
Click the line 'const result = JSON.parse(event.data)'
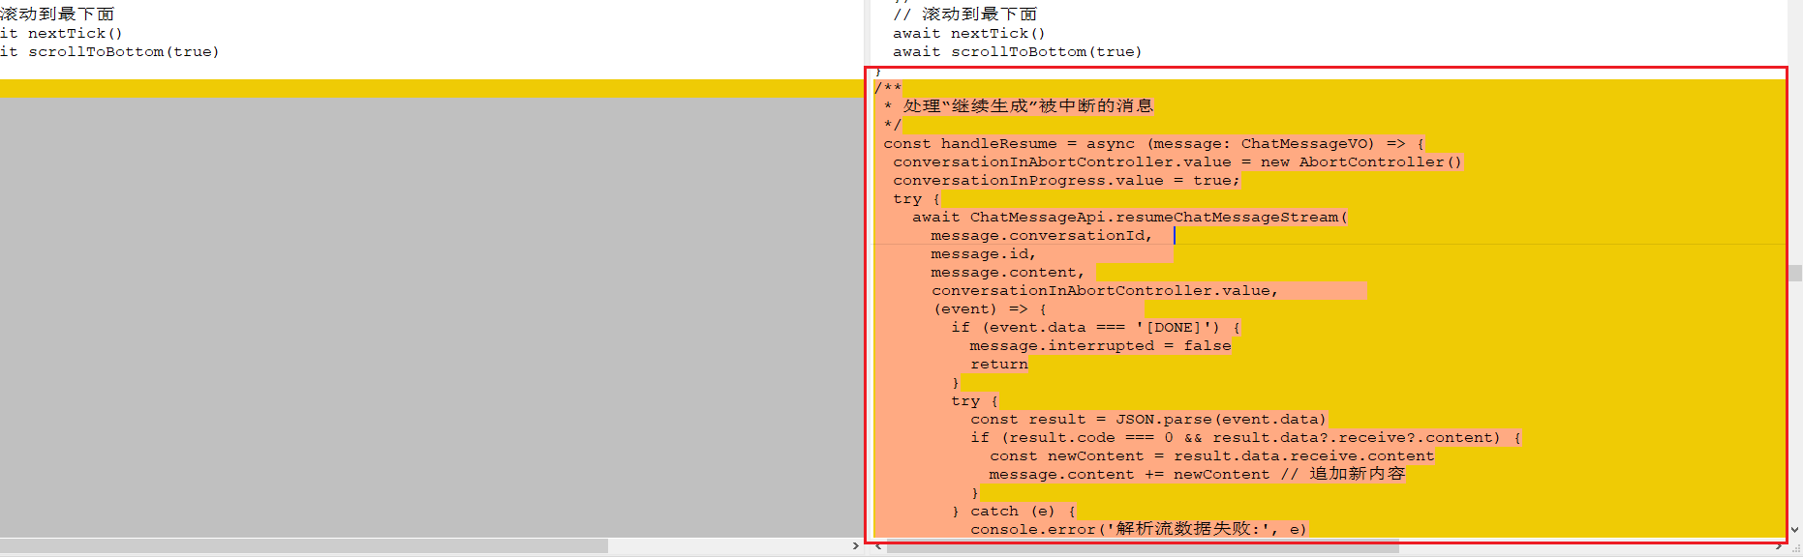coord(1148,419)
